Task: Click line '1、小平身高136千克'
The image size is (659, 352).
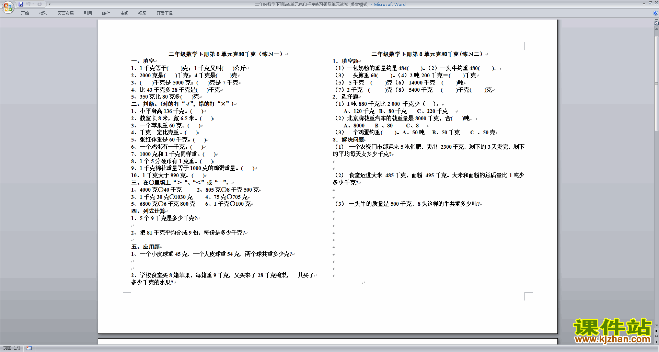Action: [167, 111]
